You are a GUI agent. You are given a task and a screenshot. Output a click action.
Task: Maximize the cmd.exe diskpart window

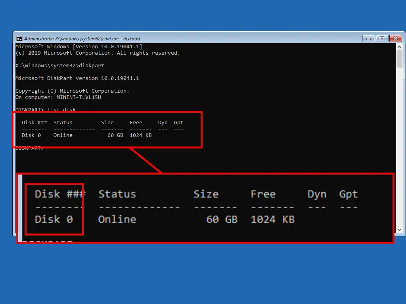tap(382, 38)
